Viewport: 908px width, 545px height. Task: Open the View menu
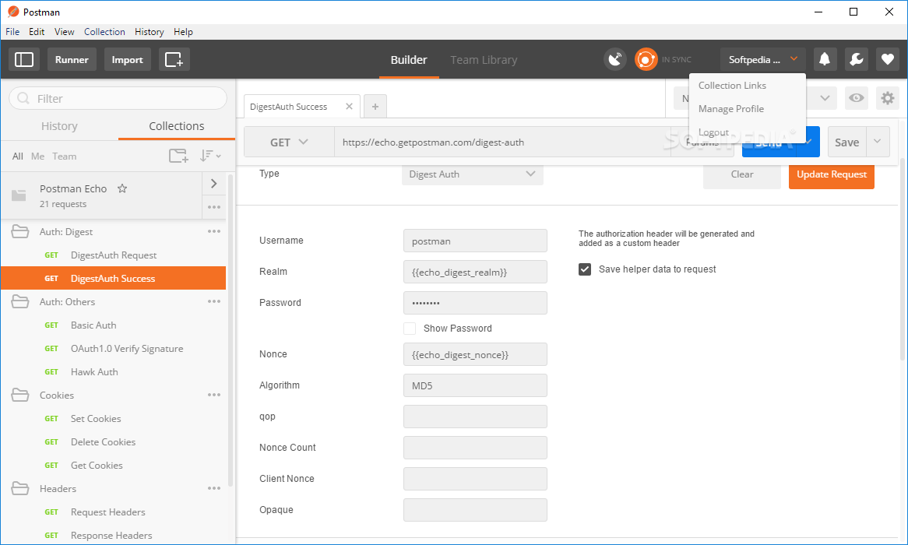point(65,32)
